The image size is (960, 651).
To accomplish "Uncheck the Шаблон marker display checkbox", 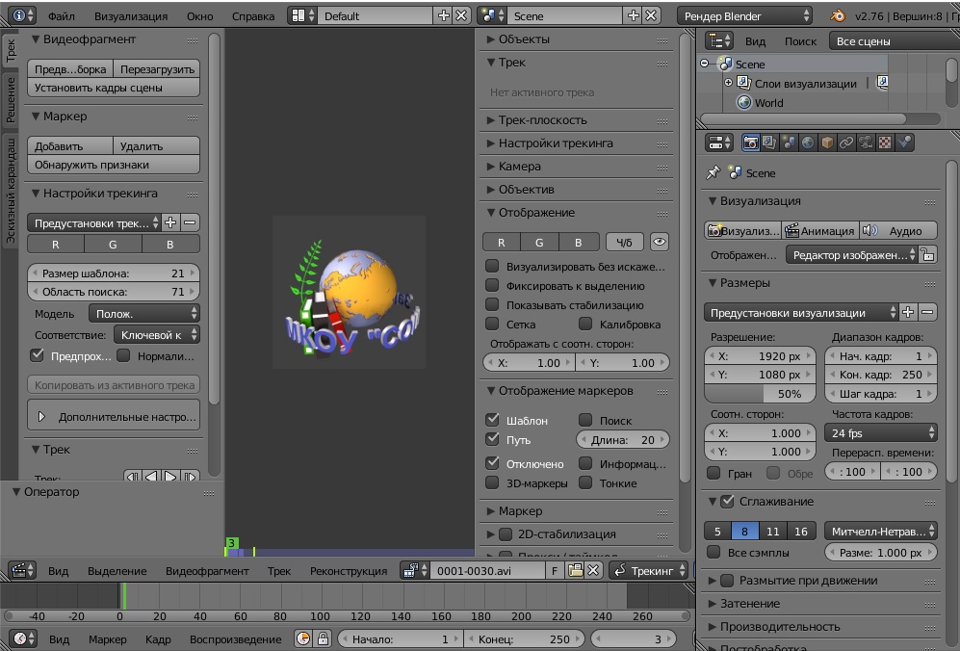I will point(492,420).
